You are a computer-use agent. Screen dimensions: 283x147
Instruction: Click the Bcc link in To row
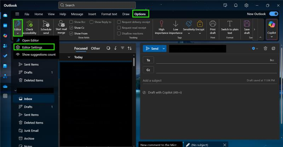click(x=272, y=60)
